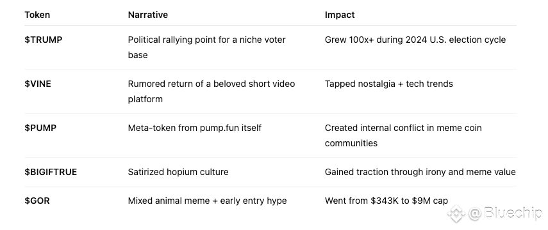Viewport: 548px width, 230px height.
Task: Click 'Satirized hopium culture' narrative cell
Action: (x=178, y=172)
